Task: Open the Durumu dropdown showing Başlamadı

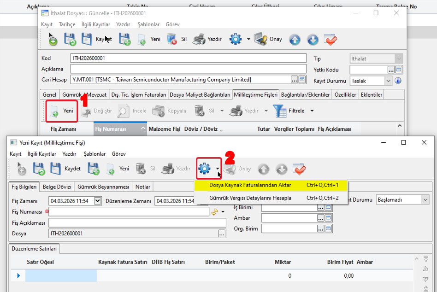Action: tap(424, 200)
